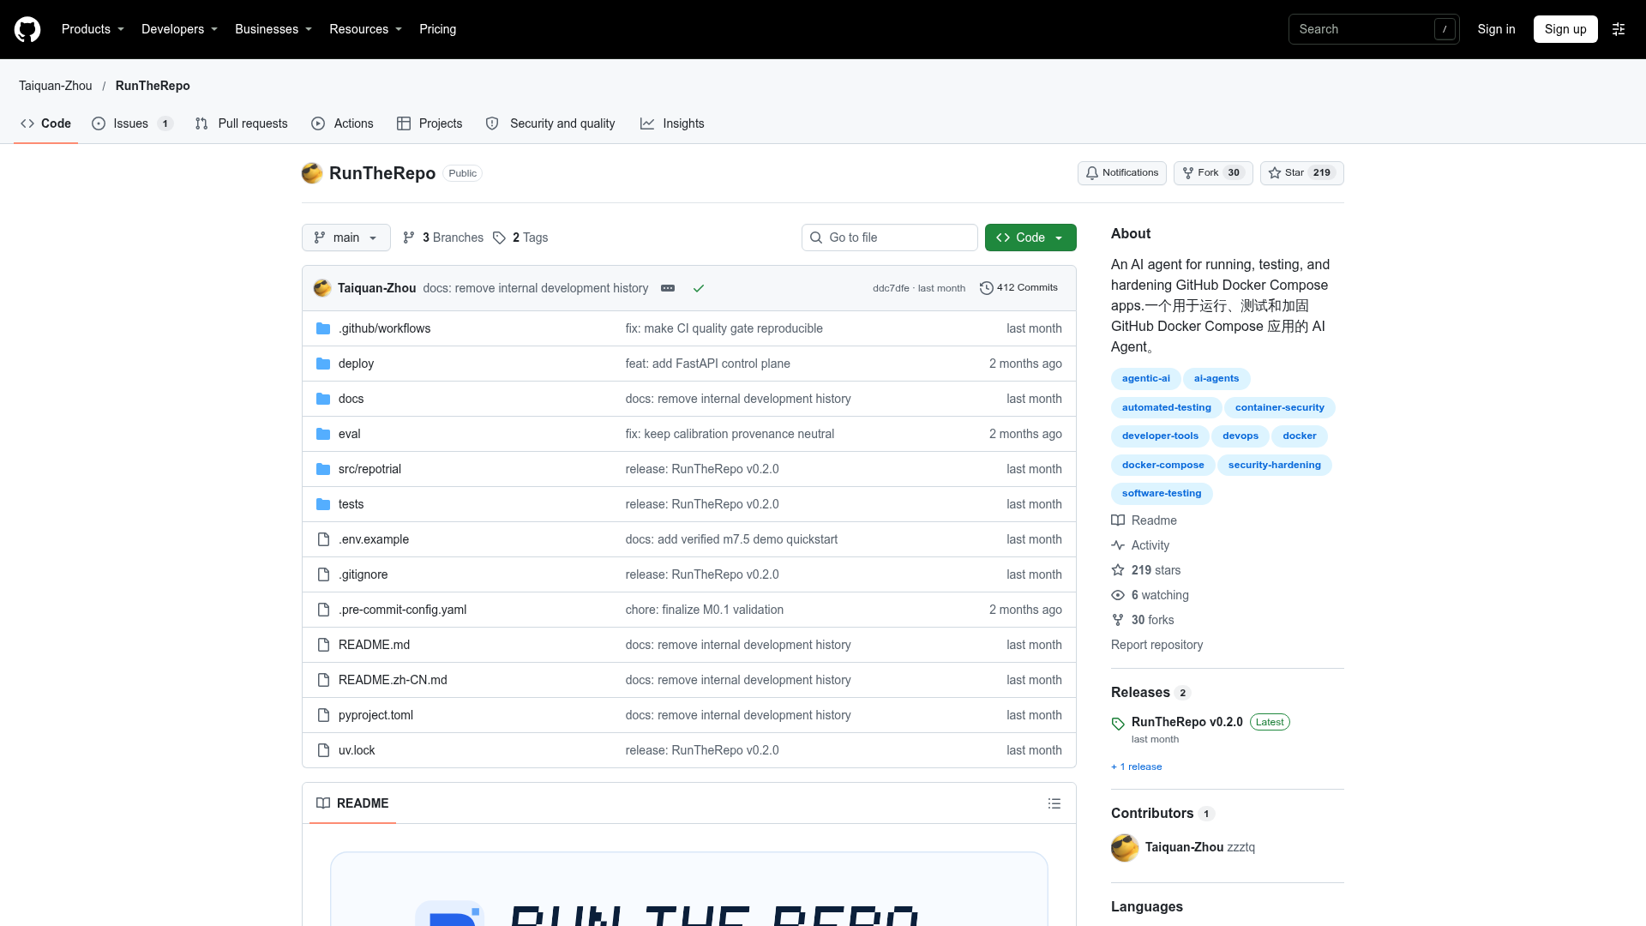
Task: Open the 412 Commits history
Action: (1018, 288)
